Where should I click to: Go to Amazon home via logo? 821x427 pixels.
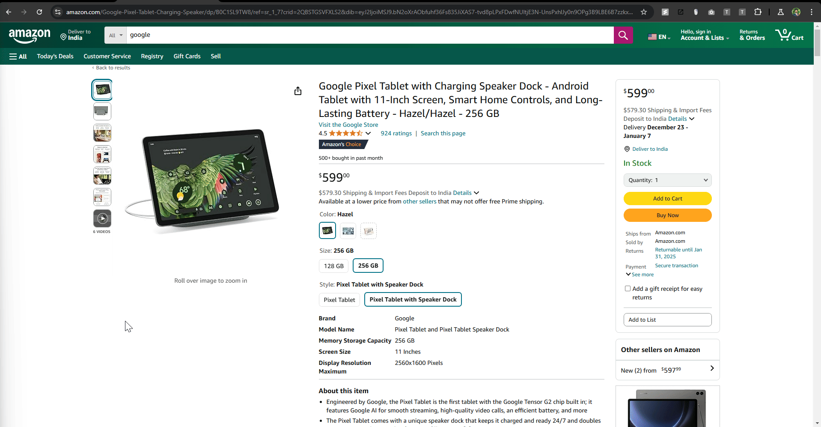pos(30,35)
